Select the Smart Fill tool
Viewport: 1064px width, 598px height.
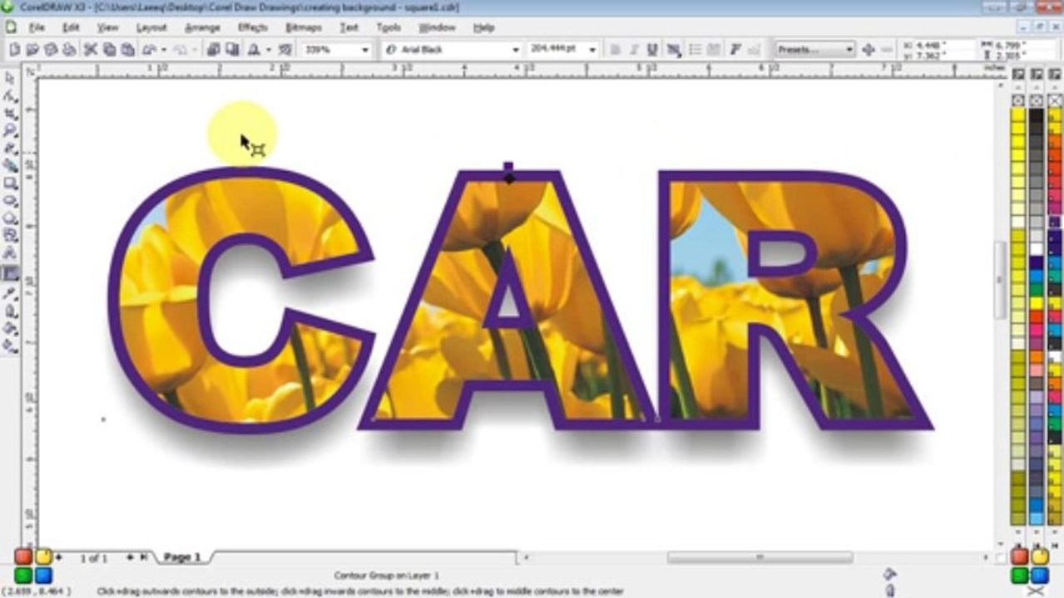[x=10, y=165]
